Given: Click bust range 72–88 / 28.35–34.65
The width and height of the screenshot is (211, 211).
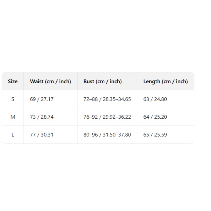Looking at the screenshot, I should click(x=107, y=99).
